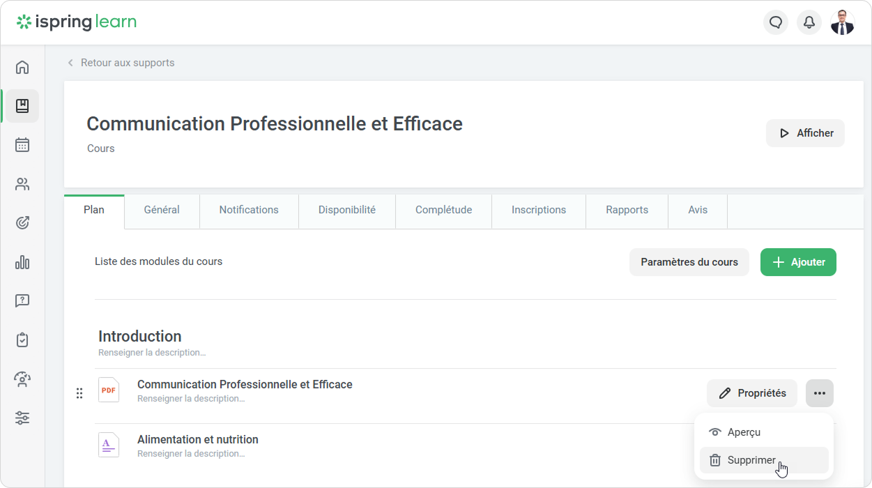
Task: Click the Ajouter button
Action: point(798,262)
